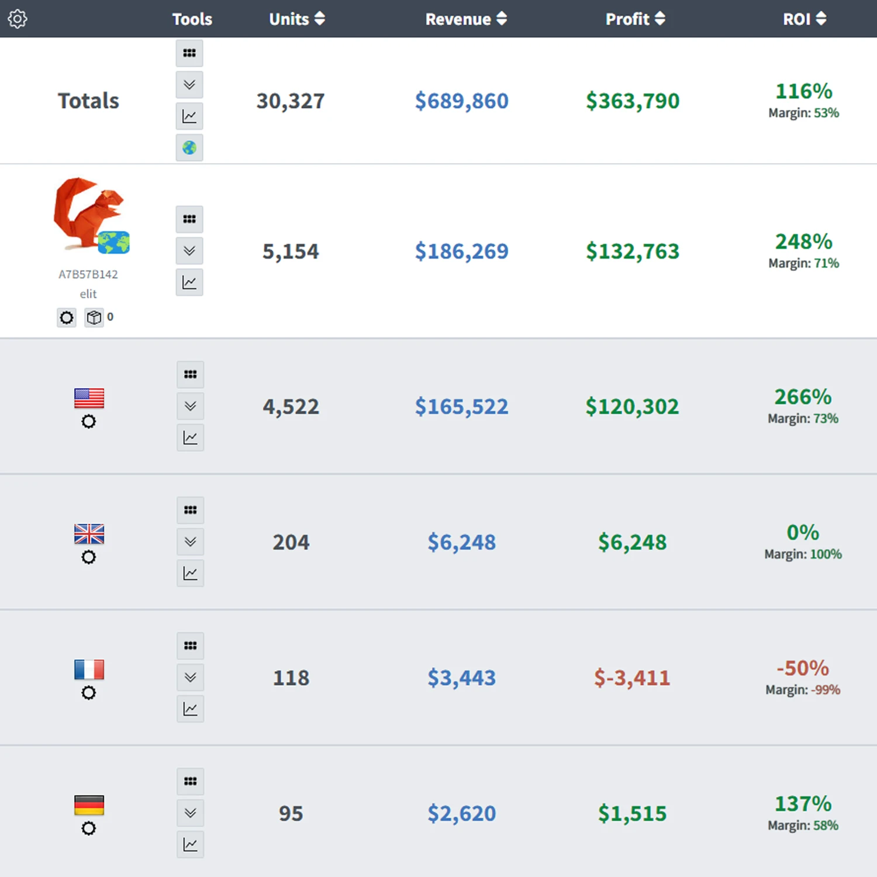Click the UK flag icon

click(x=89, y=534)
